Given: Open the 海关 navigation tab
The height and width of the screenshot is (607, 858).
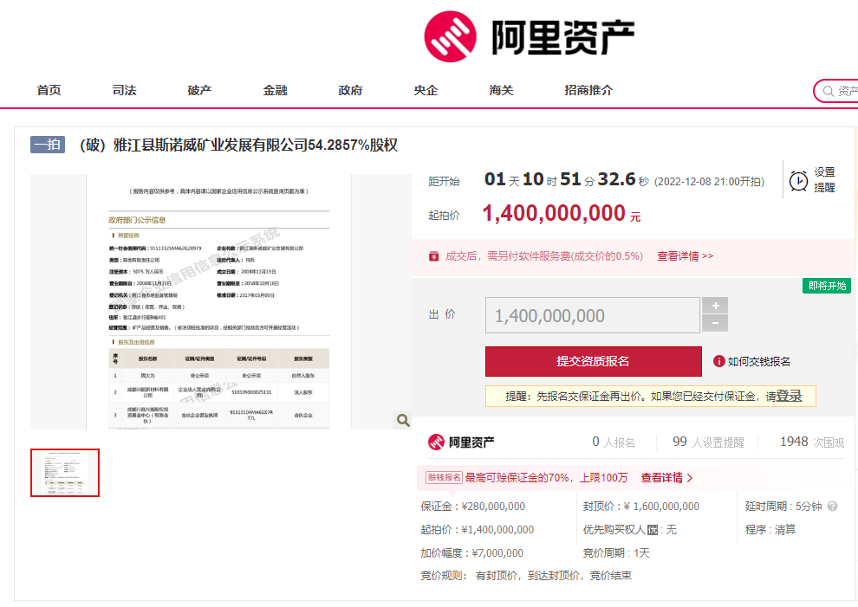Looking at the screenshot, I should 501,90.
